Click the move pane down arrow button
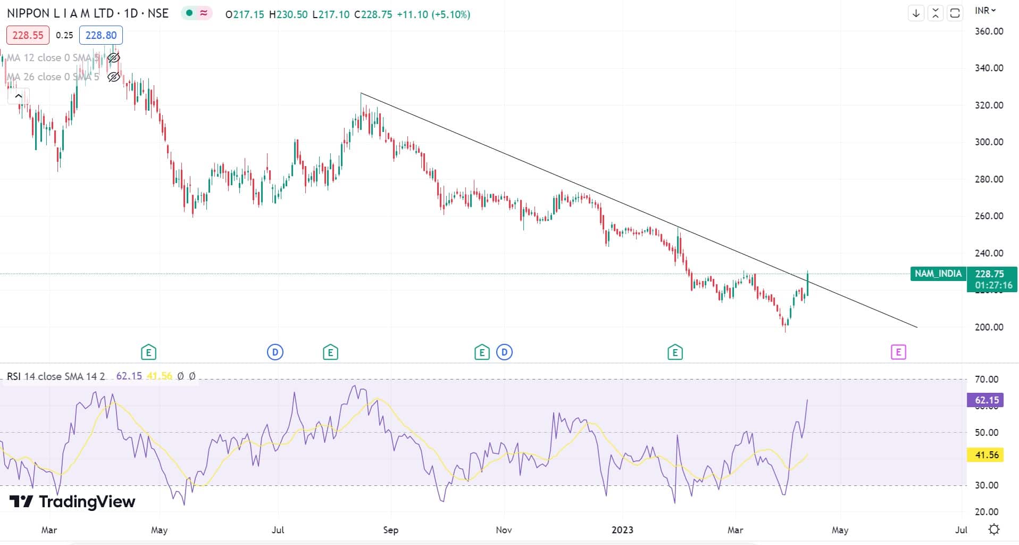Screen dimensions: 1019x545 pos(916,13)
